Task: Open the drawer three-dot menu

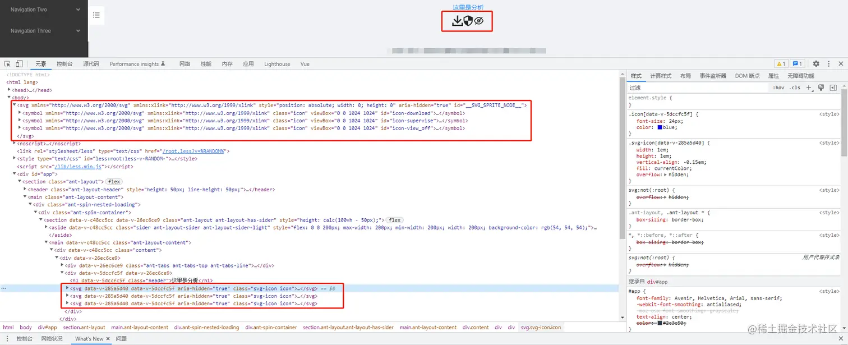Action: [x=8, y=339]
